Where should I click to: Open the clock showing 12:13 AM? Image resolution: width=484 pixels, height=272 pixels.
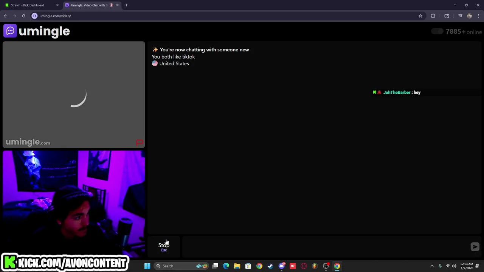(x=466, y=266)
